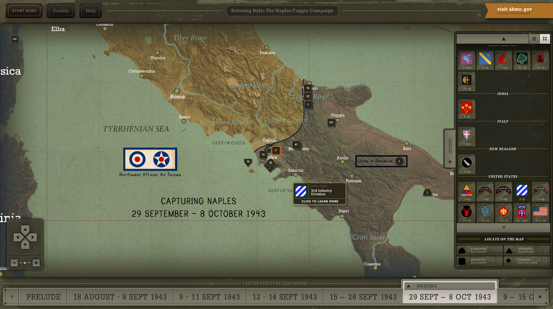Click the 1 AD armored division badge
This screenshot has height=309, width=553.
click(467, 192)
